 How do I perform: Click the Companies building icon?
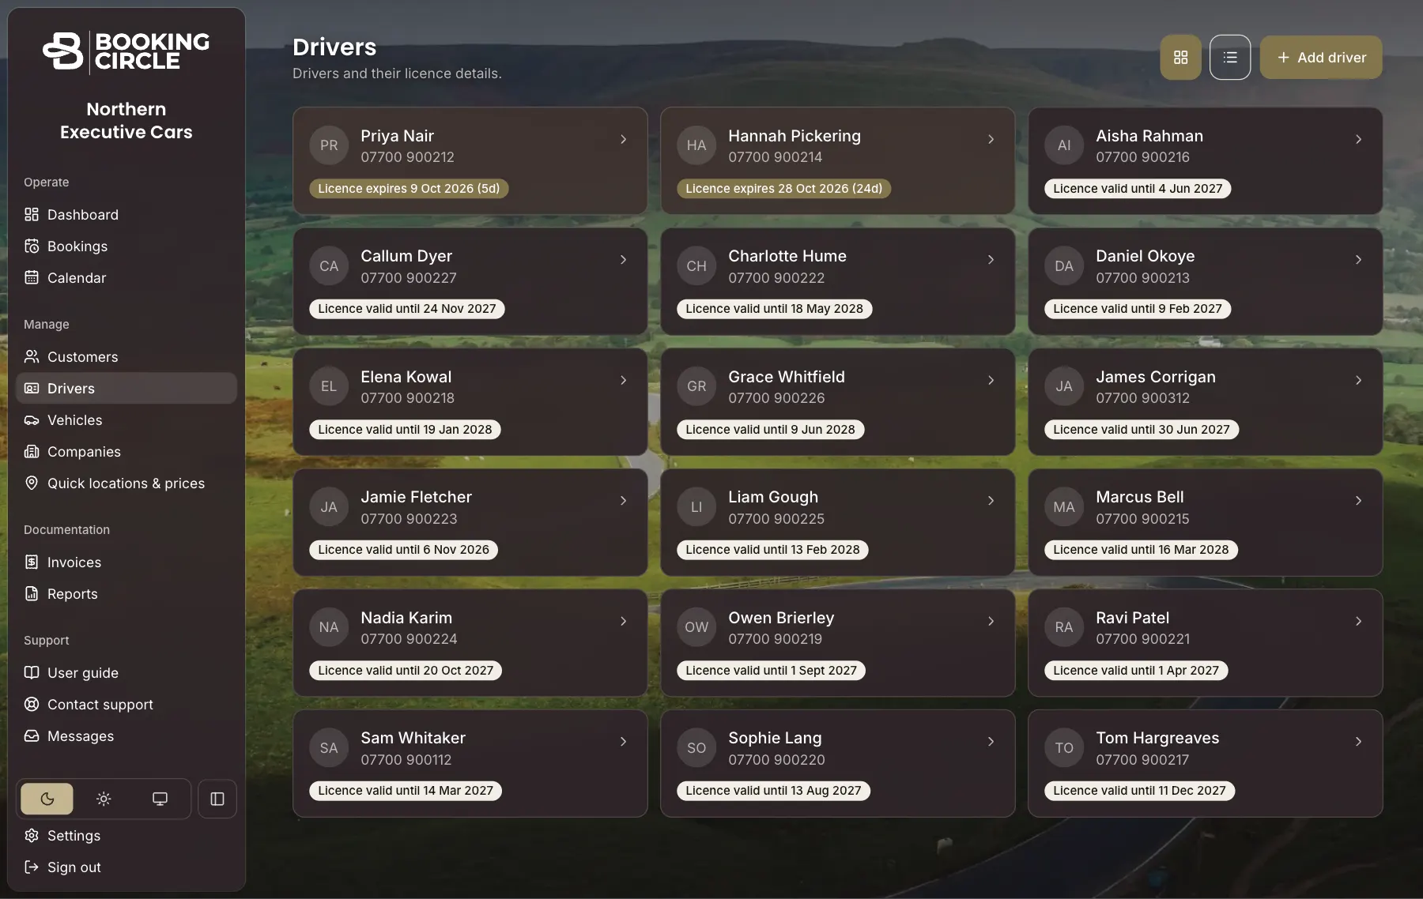coord(32,452)
